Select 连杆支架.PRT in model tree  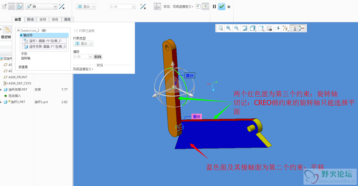pos(18,90)
